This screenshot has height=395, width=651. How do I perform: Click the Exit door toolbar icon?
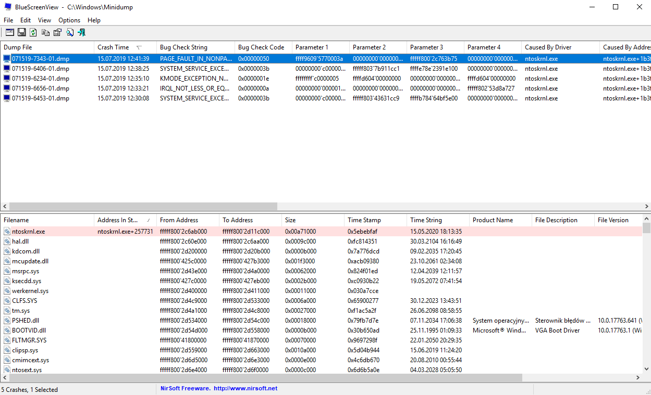(x=81, y=32)
